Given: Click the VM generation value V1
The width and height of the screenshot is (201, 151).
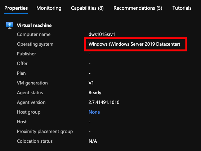Looking at the screenshot, I should 91,83.
